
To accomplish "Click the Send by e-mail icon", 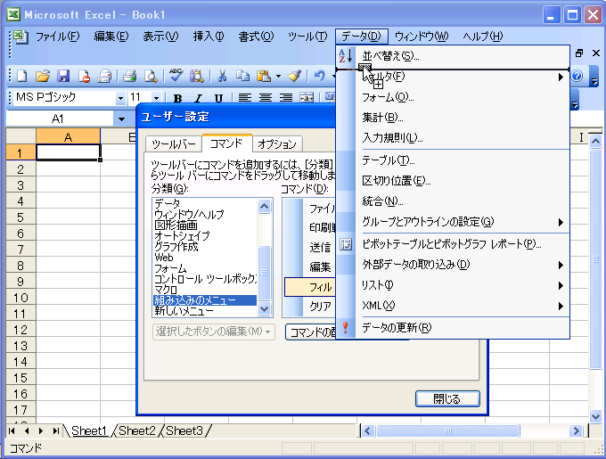I will (104, 76).
